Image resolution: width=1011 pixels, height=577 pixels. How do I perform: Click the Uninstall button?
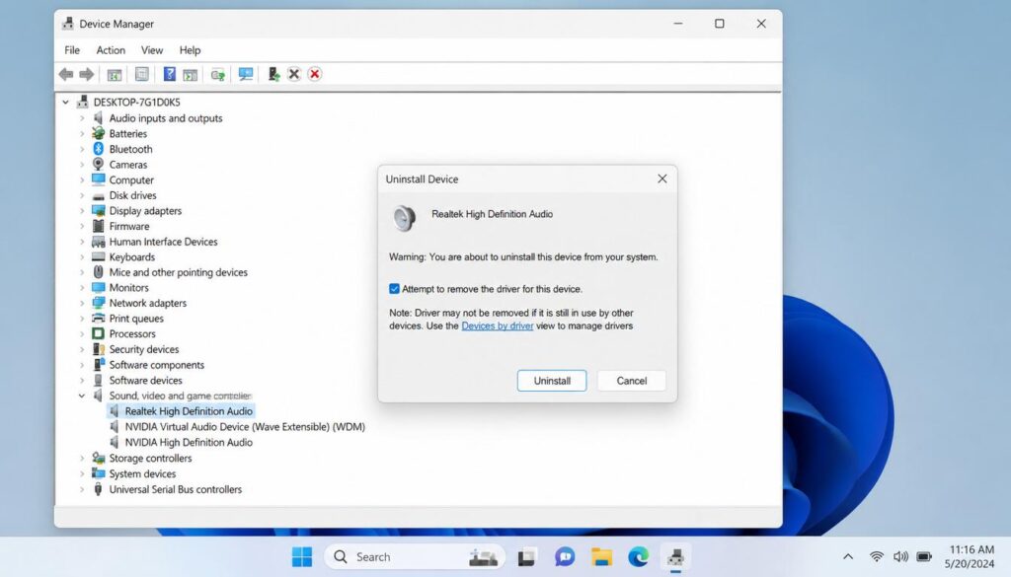(552, 381)
